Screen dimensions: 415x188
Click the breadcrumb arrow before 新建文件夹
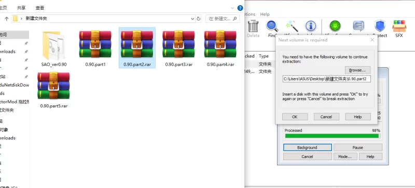[21, 19]
